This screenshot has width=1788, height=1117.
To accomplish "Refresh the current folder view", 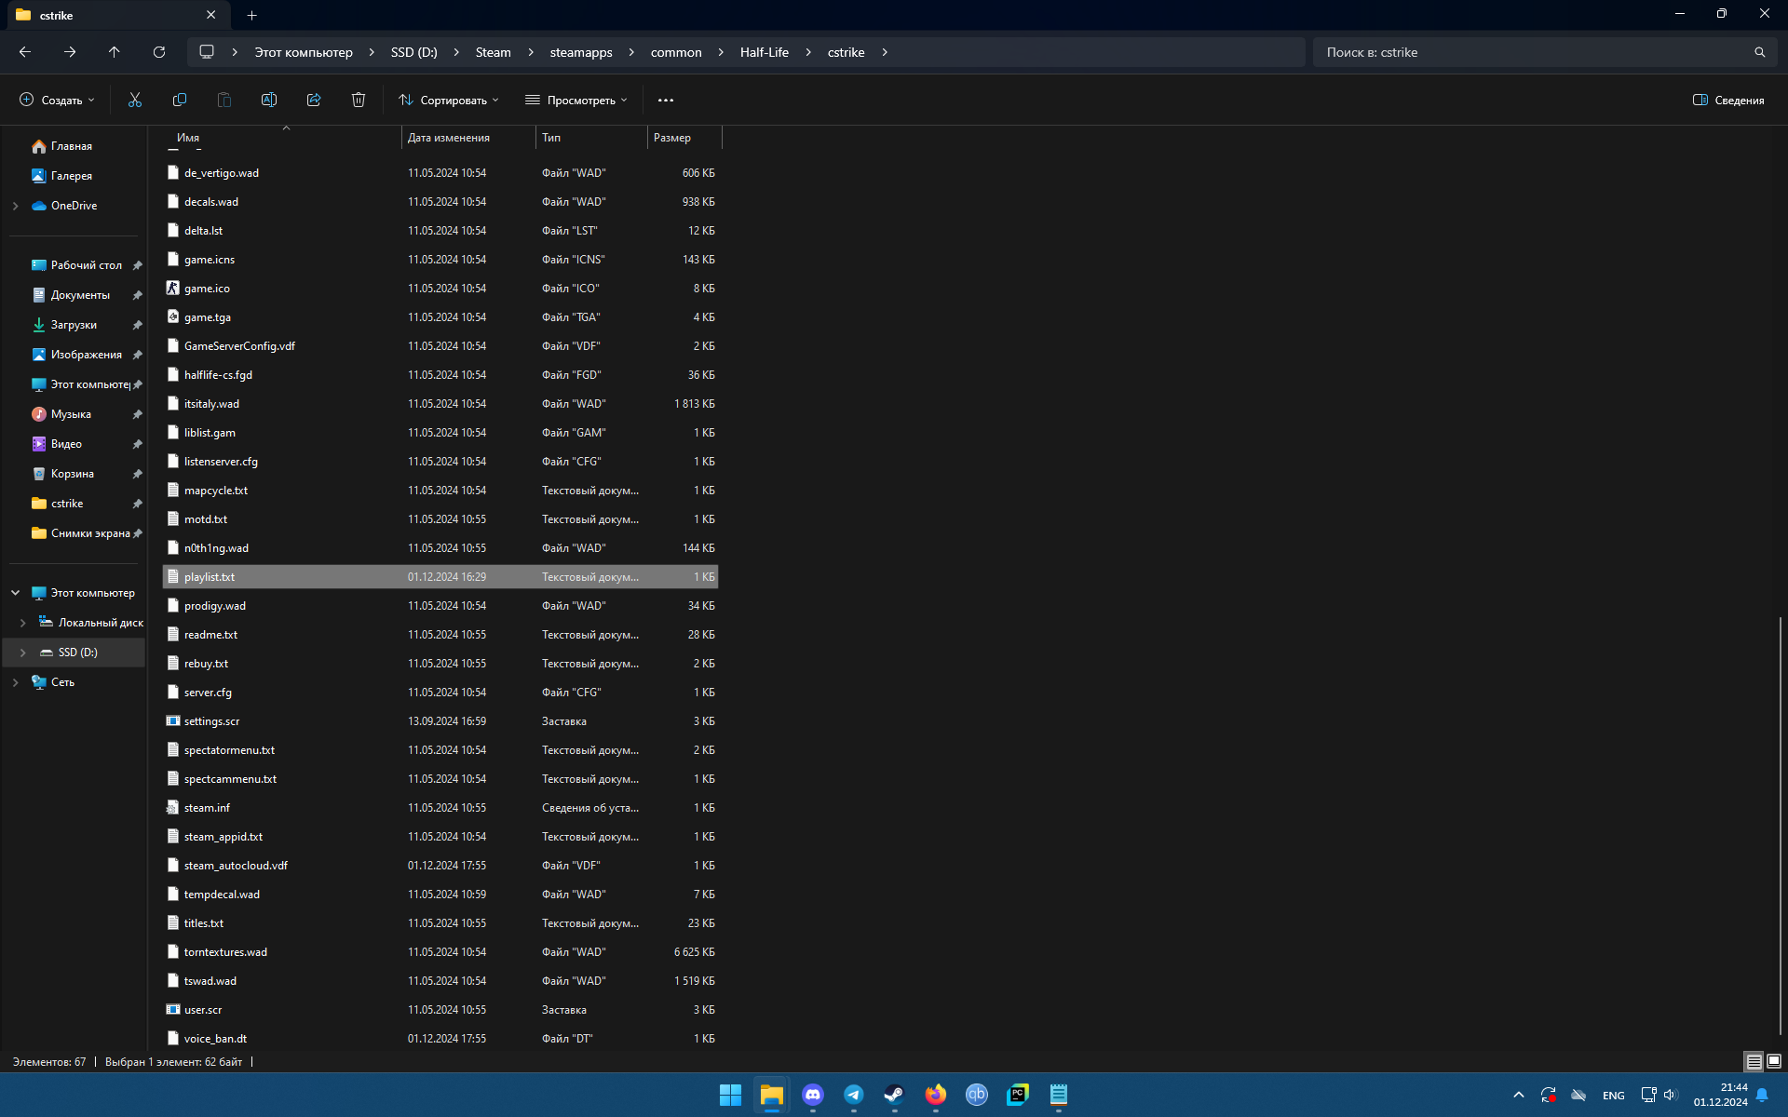I will (159, 52).
